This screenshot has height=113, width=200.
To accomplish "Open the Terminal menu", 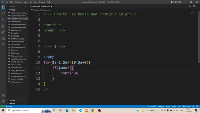I will pos(42,2).
